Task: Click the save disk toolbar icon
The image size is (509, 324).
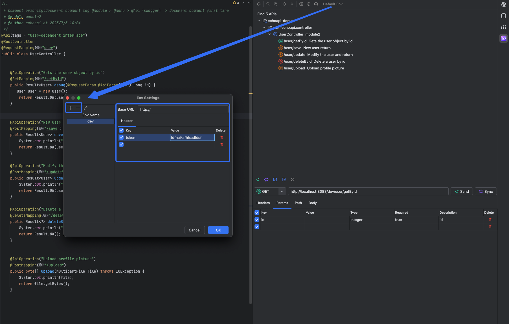Action: coord(275,179)
